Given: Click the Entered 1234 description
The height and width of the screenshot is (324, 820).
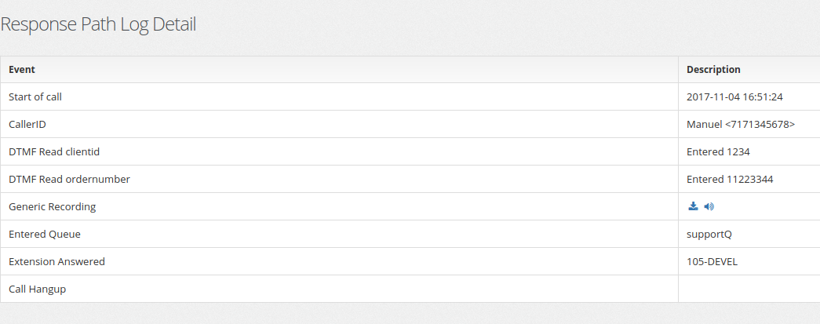Looking at the screenshot, I should point(718,151).
